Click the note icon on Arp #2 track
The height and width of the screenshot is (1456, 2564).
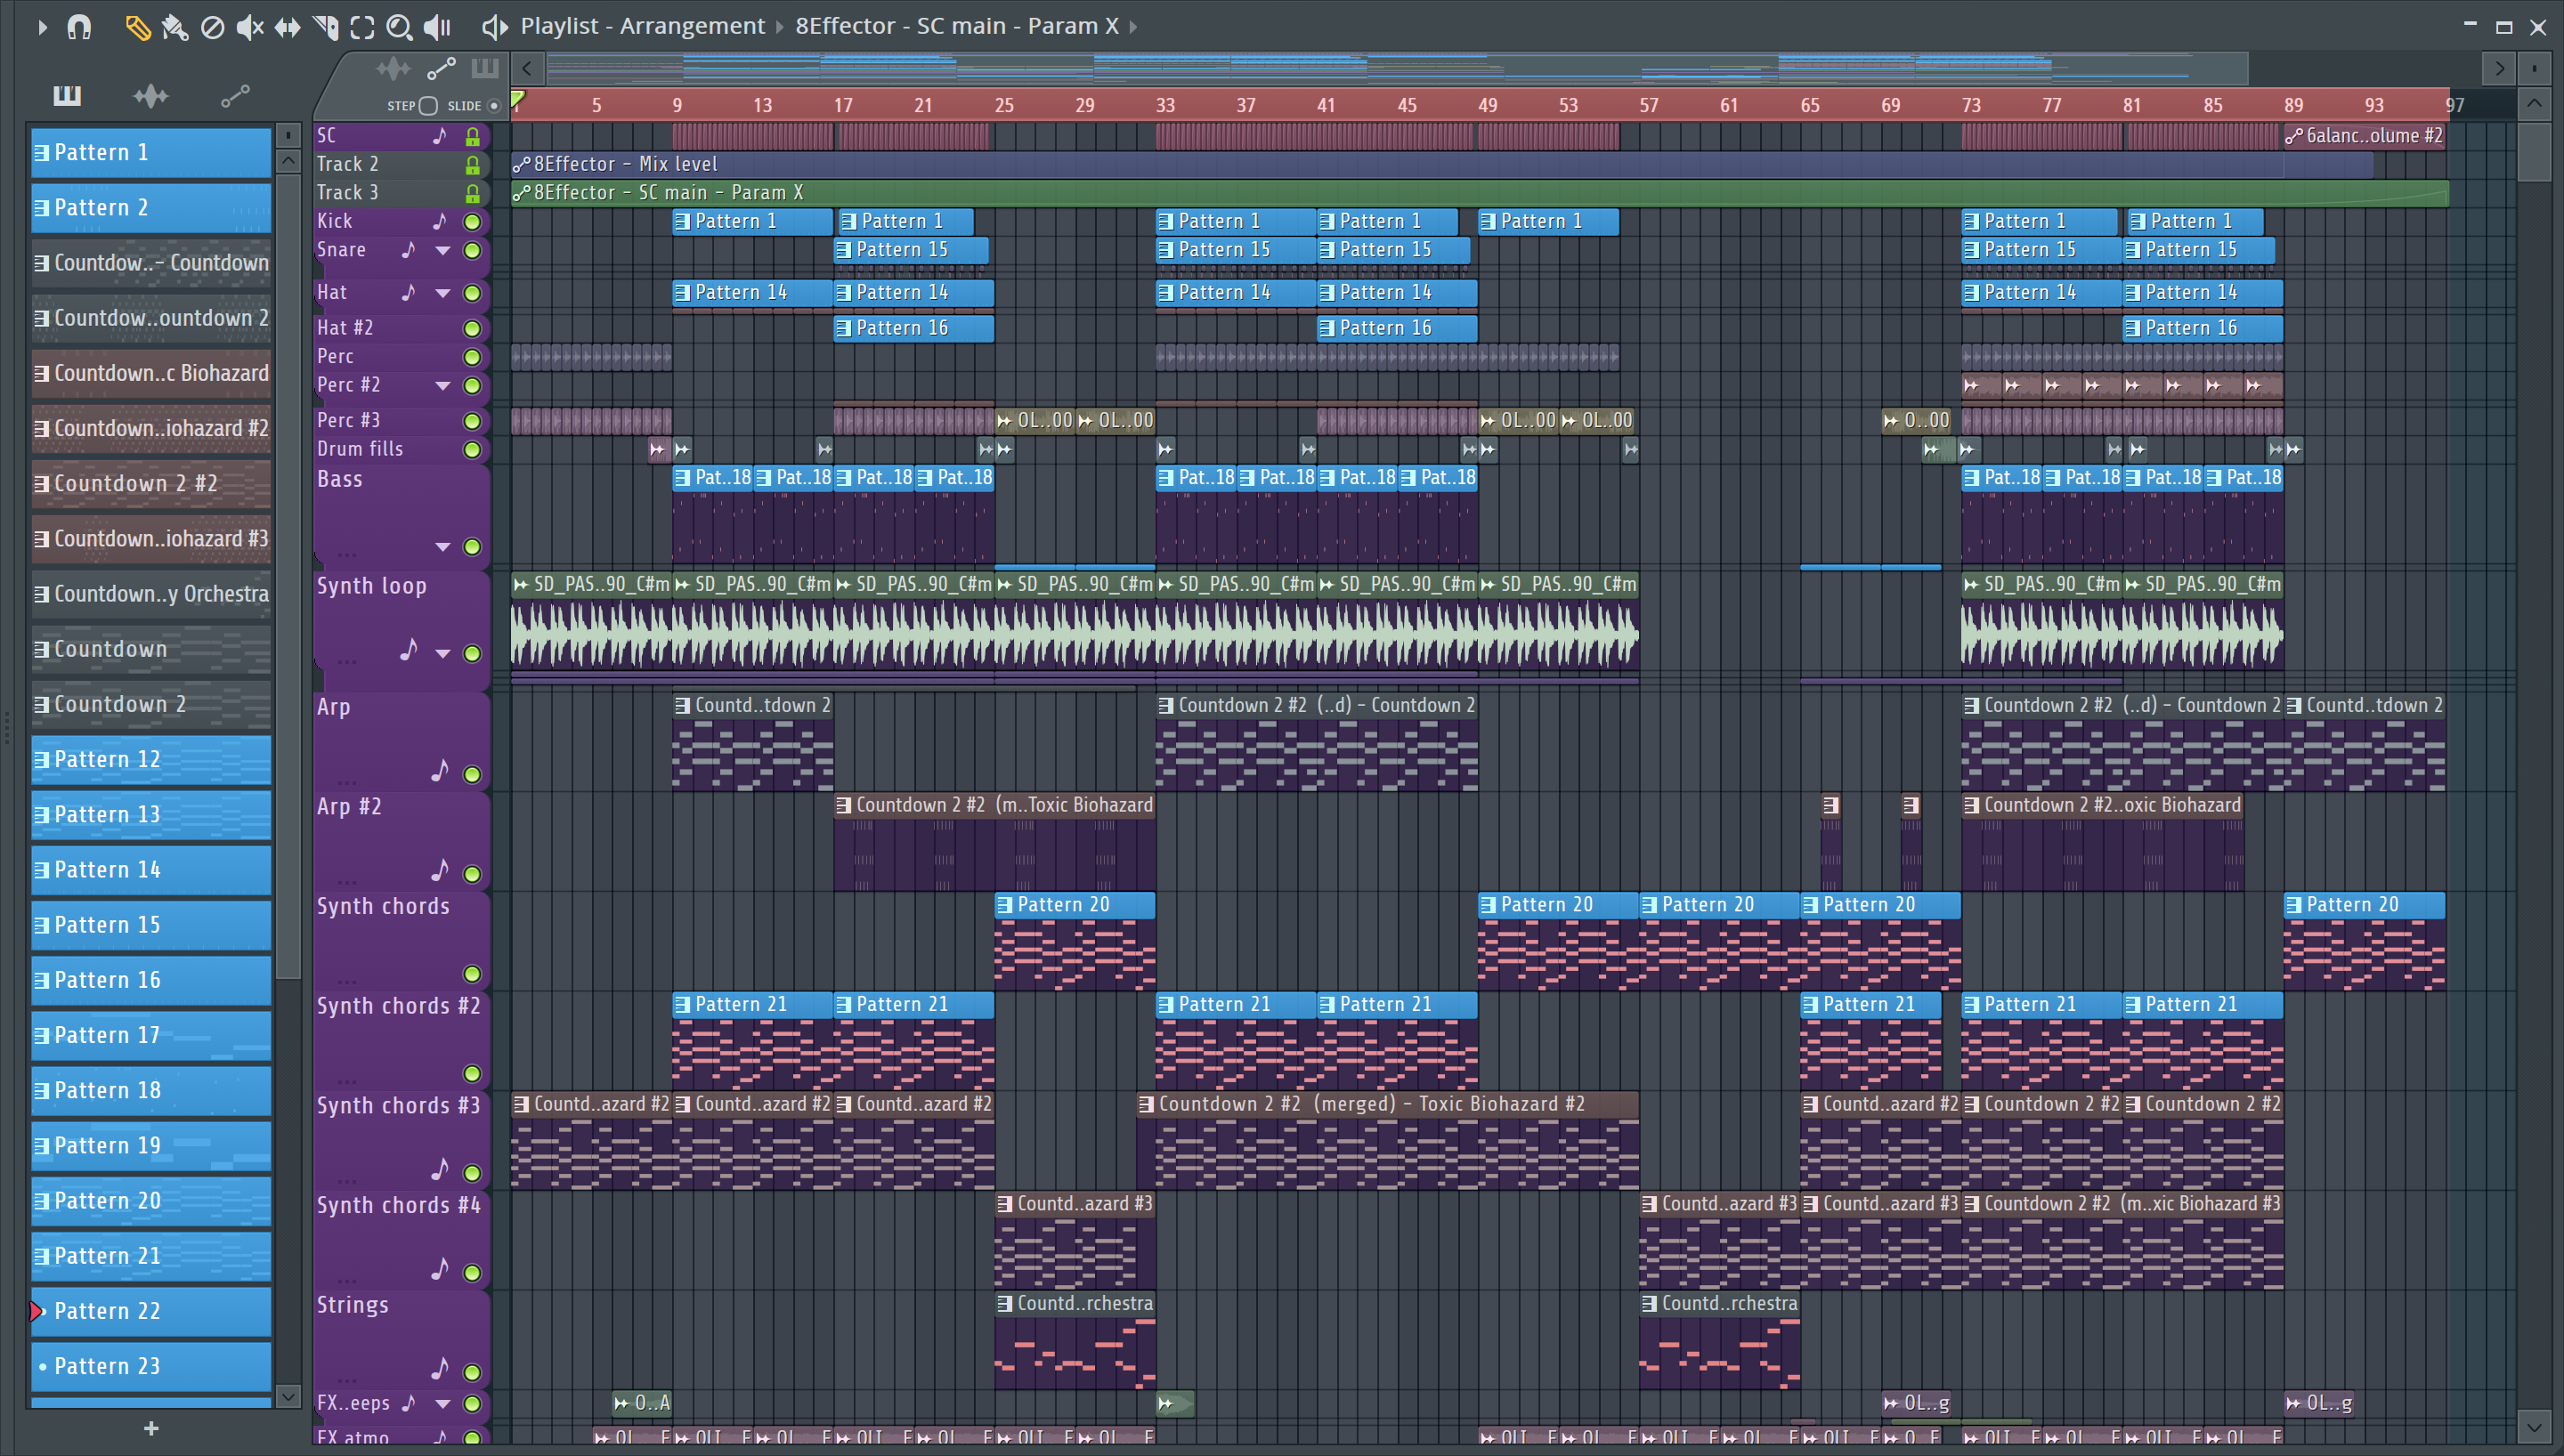[440, 870]
